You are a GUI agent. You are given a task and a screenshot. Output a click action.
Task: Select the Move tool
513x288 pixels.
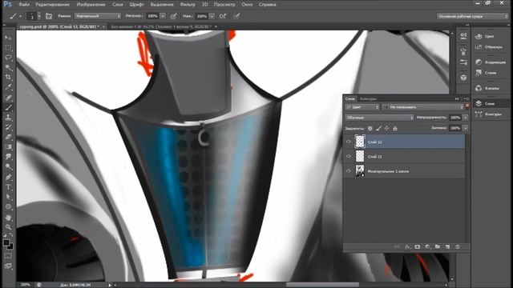(x=8, y=38)
